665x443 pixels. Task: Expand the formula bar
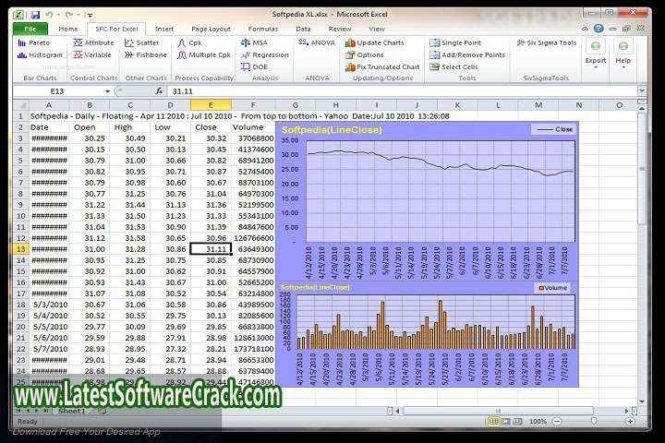pyautogui.click(x=642, y=90)
